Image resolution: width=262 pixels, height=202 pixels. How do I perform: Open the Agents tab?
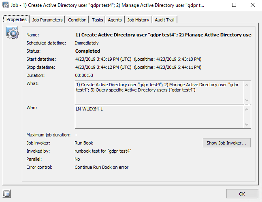pos(115,20)
